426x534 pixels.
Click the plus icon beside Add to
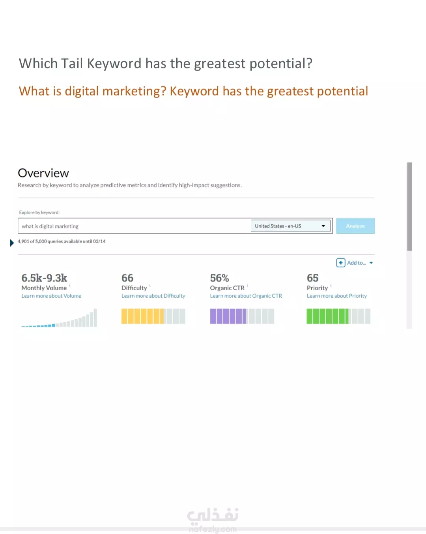tap(341, 263)
